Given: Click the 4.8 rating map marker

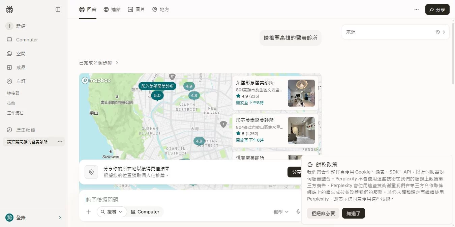Looking at the screenshot, I should click(194, 96).
